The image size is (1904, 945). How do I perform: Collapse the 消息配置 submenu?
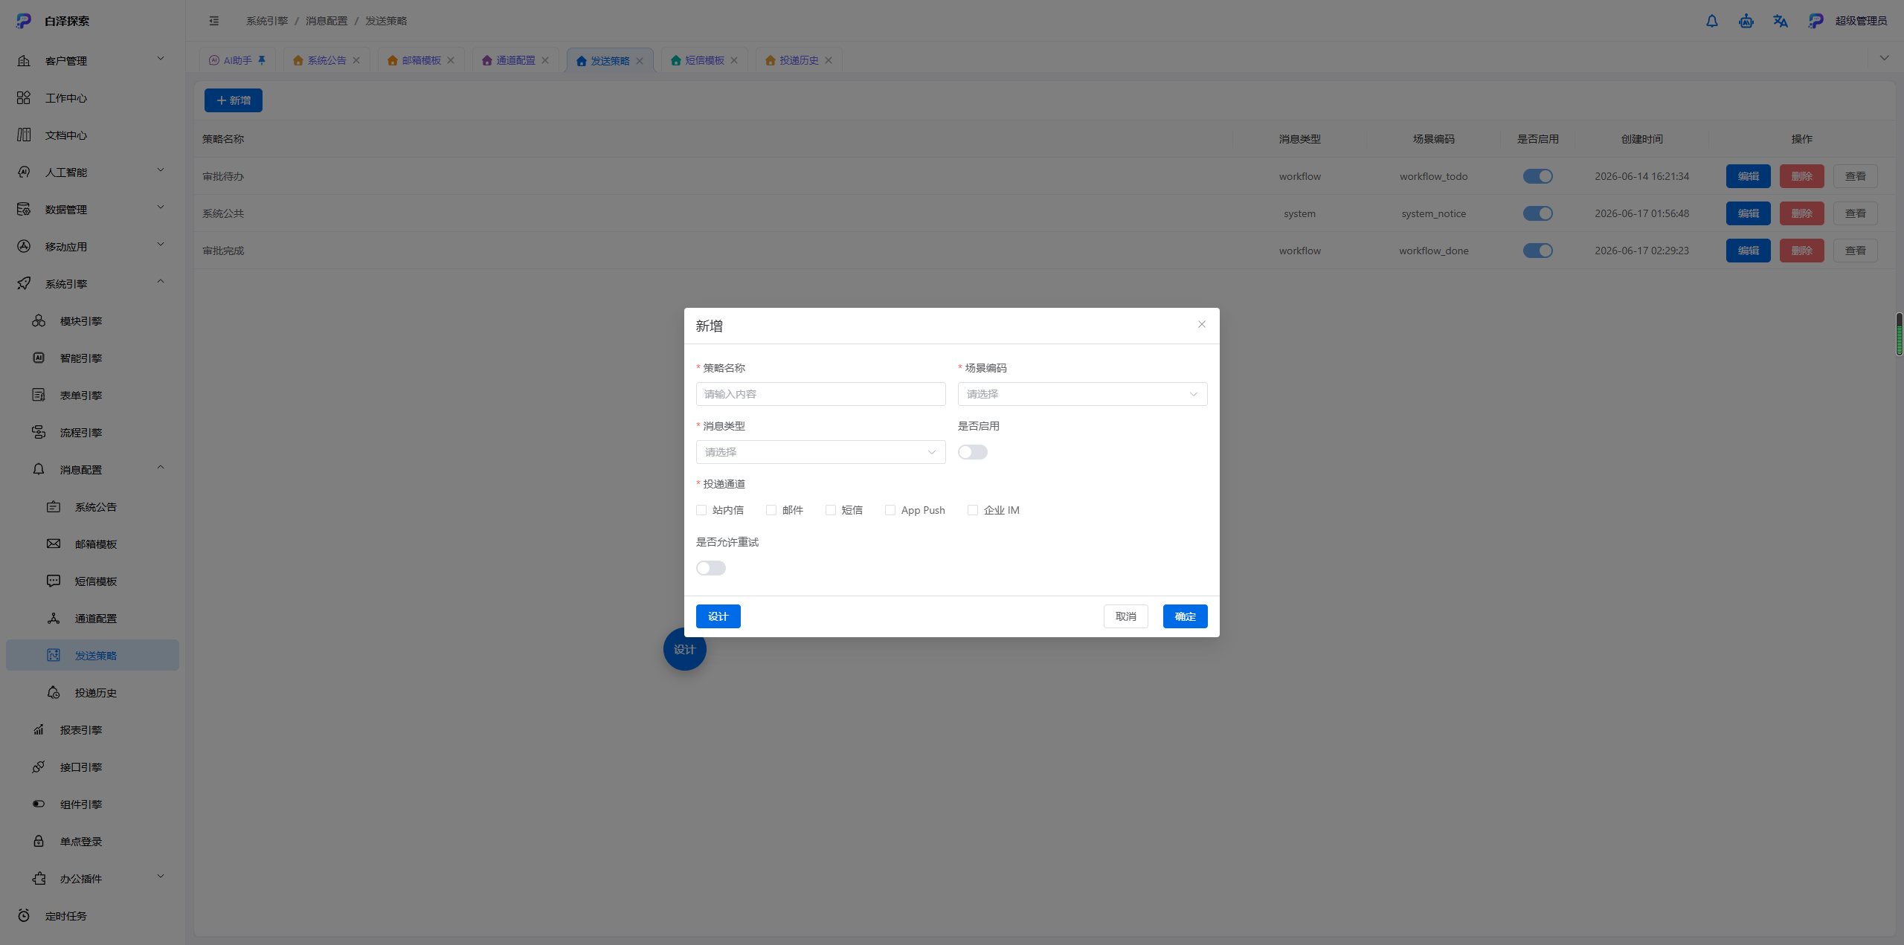click(92, 469)
